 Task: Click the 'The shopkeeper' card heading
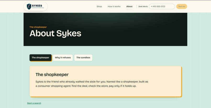click(52, 75)
